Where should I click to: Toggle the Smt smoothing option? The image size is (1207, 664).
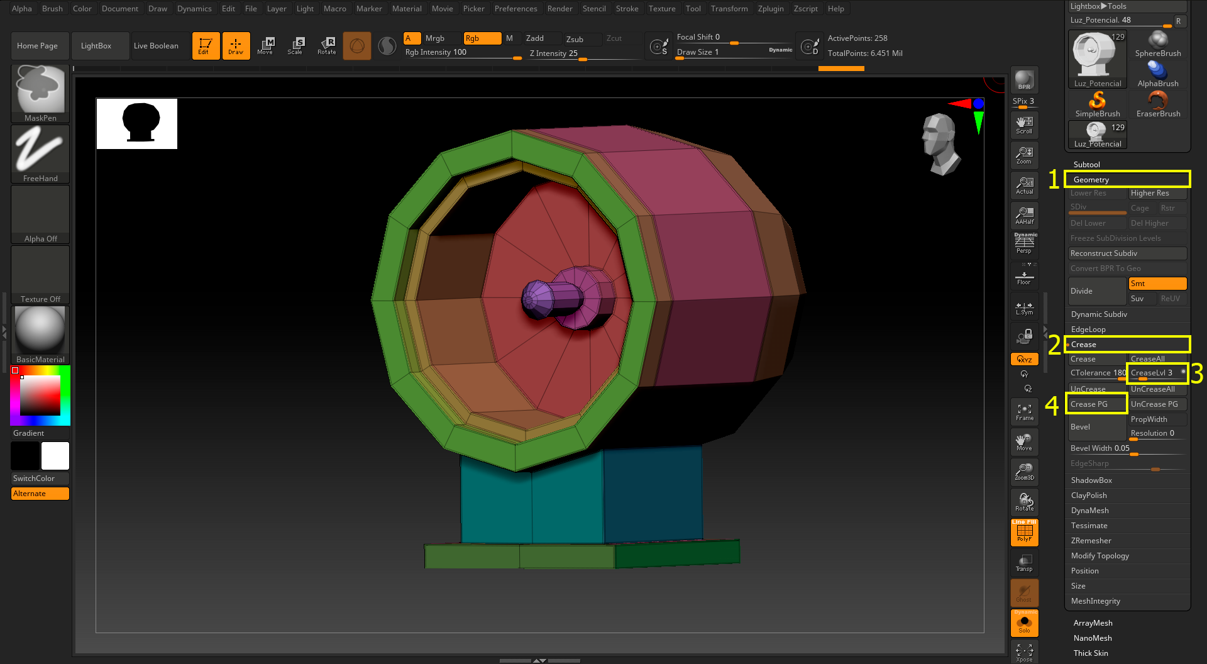[x=1157, y=284]
